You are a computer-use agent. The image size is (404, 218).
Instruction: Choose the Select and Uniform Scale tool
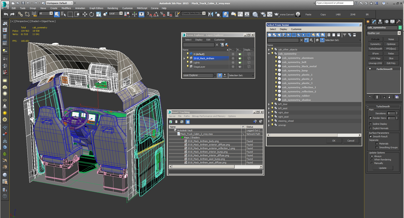pyautogui.click(x=98, y=14)
